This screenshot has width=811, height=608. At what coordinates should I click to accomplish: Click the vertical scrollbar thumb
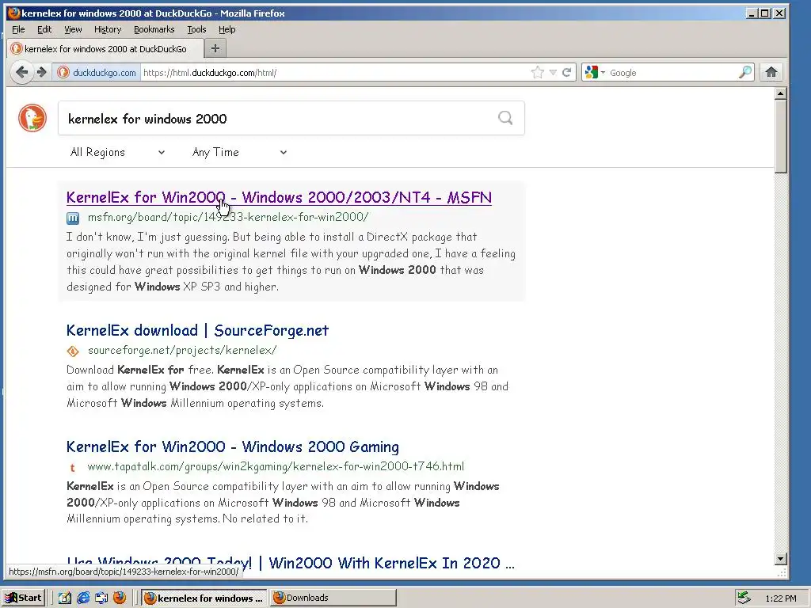tap(781, 136)
